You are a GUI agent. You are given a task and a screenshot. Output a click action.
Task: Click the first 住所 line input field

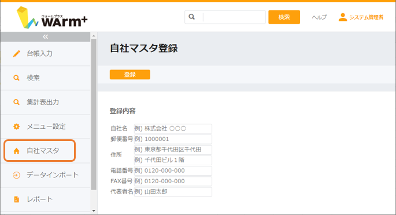(173, 150)
